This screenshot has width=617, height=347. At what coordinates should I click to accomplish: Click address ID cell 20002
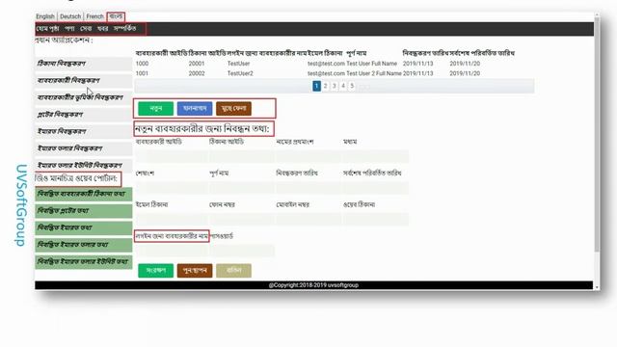[197, 73]
